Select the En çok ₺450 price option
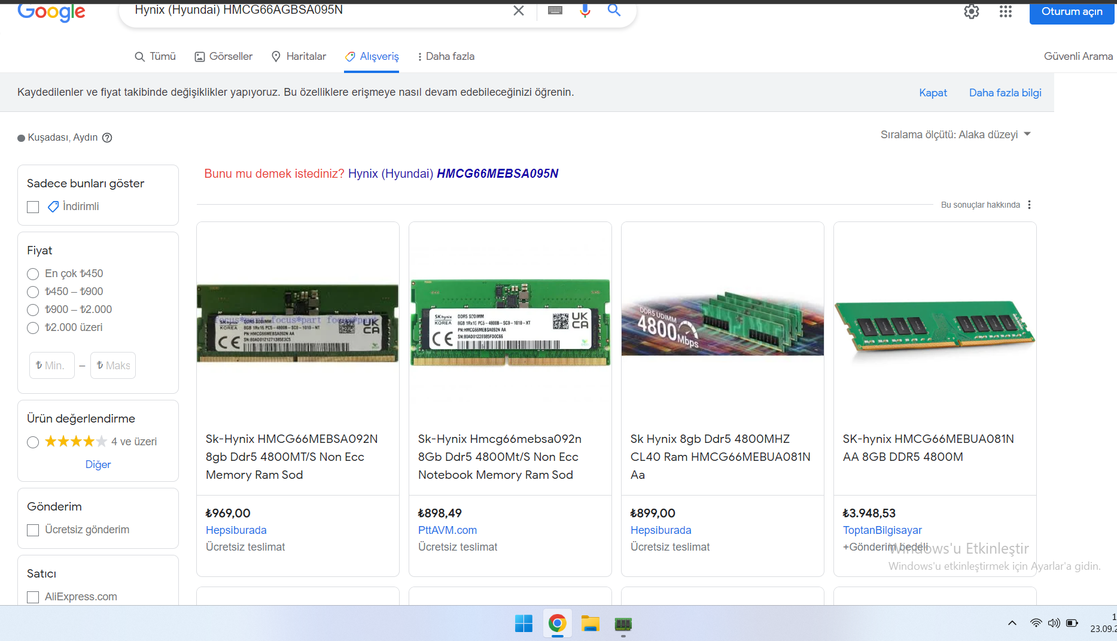This screenshot has height=641, width=1117. pyautogui.click(x=33, y=274)
